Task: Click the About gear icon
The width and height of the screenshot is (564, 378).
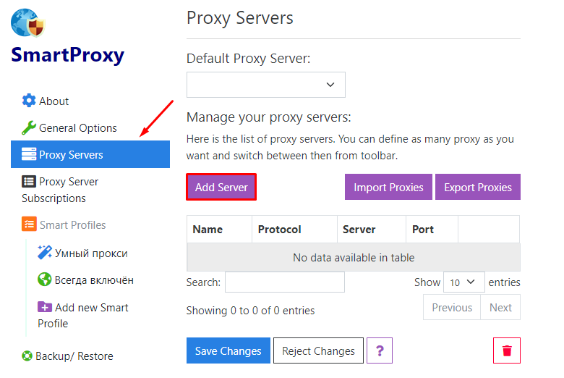Action: 29,101
